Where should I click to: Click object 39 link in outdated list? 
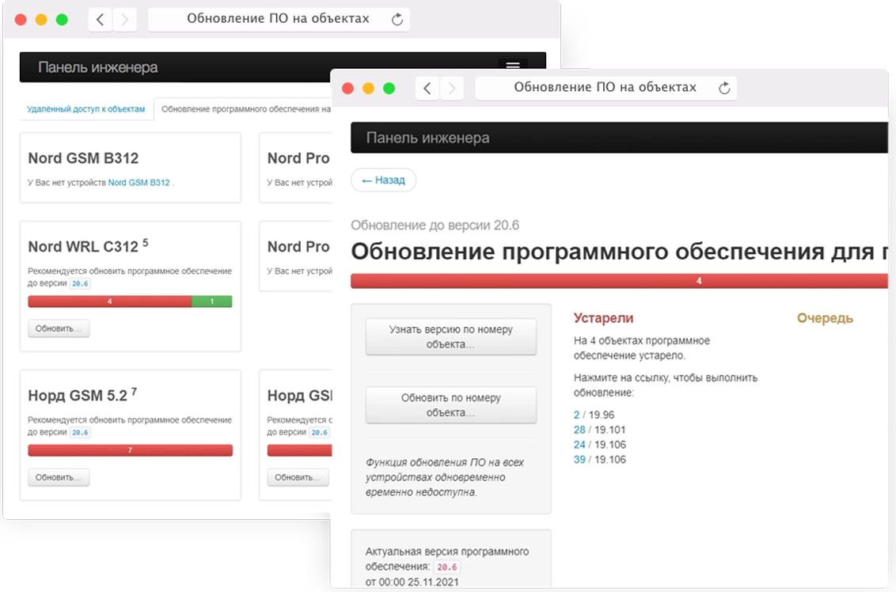tap(579, 460)
